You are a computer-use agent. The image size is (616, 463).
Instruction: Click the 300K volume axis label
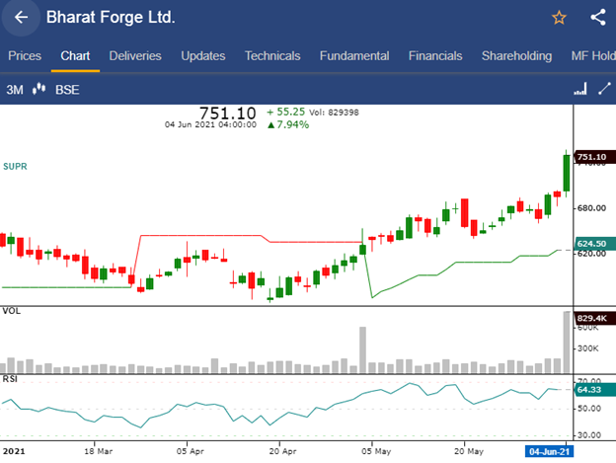pos(588,348)
